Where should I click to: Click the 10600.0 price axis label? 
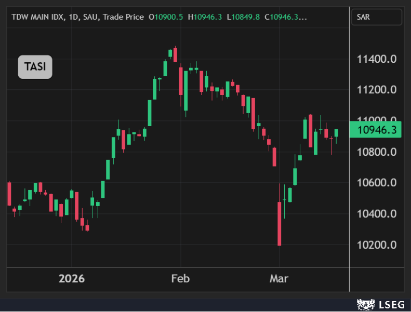[377, 183]
